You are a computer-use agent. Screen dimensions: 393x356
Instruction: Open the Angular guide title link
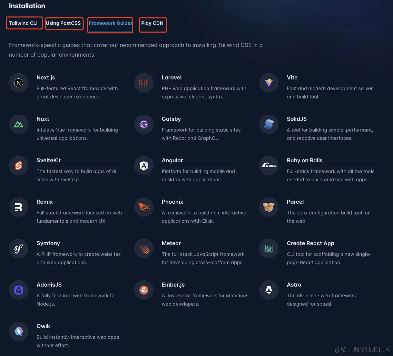(x=173, y=160)
